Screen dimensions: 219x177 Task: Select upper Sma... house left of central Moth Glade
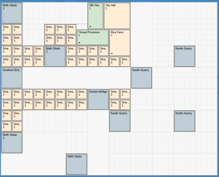click(x=39, y=51)
